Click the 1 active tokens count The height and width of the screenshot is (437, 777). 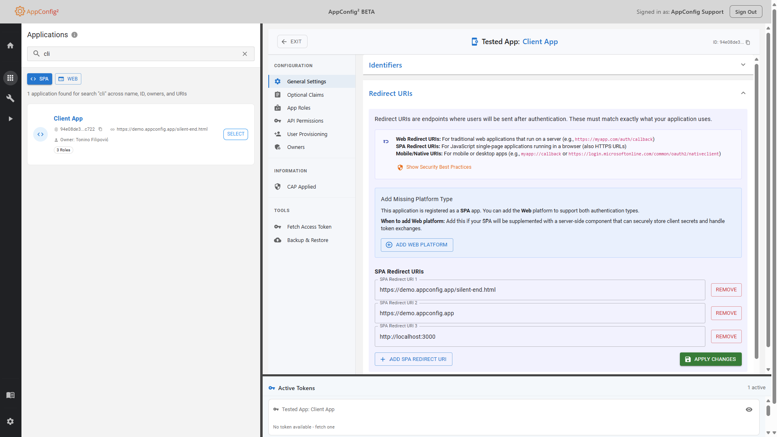(756, 388)
